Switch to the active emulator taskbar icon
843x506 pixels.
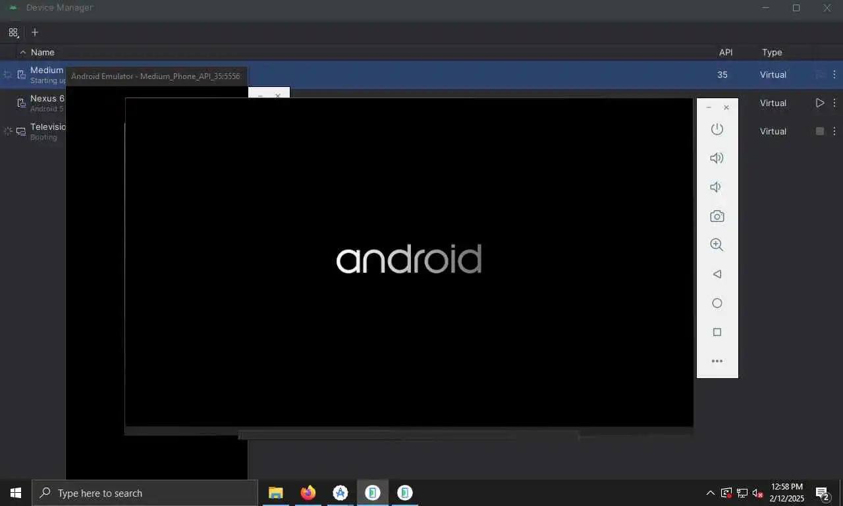click(373, 493)
